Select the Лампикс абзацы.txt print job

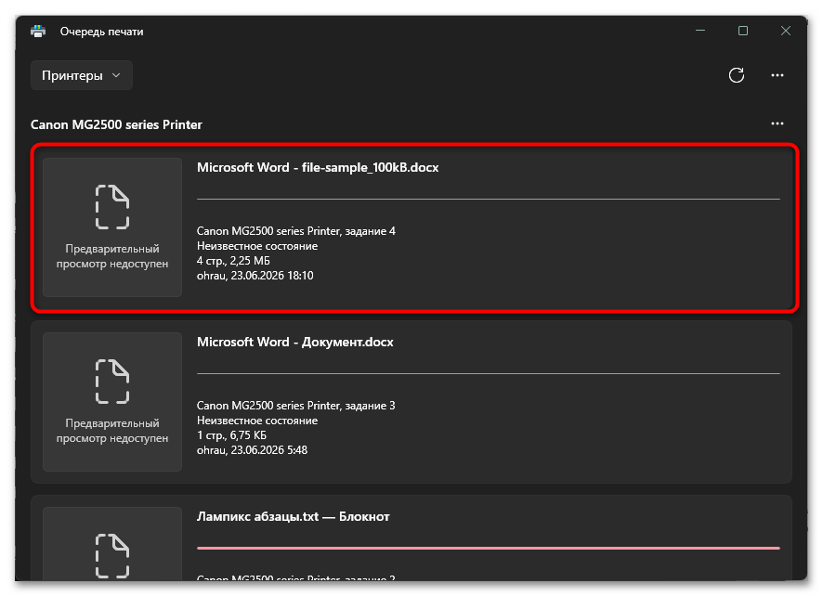pyautogui.click(x=411, y=538)
